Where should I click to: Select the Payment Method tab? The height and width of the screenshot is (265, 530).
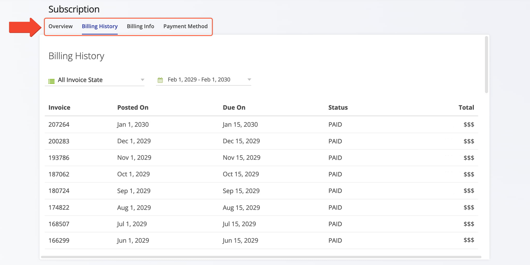click(185, 26)
